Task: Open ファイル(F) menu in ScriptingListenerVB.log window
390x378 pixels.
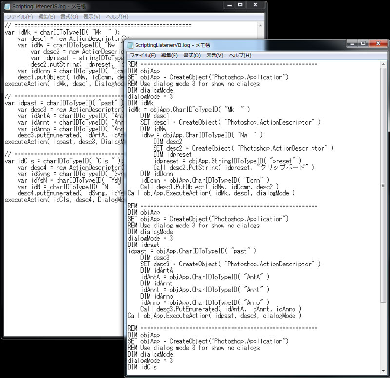Action: tap(142, 55)
